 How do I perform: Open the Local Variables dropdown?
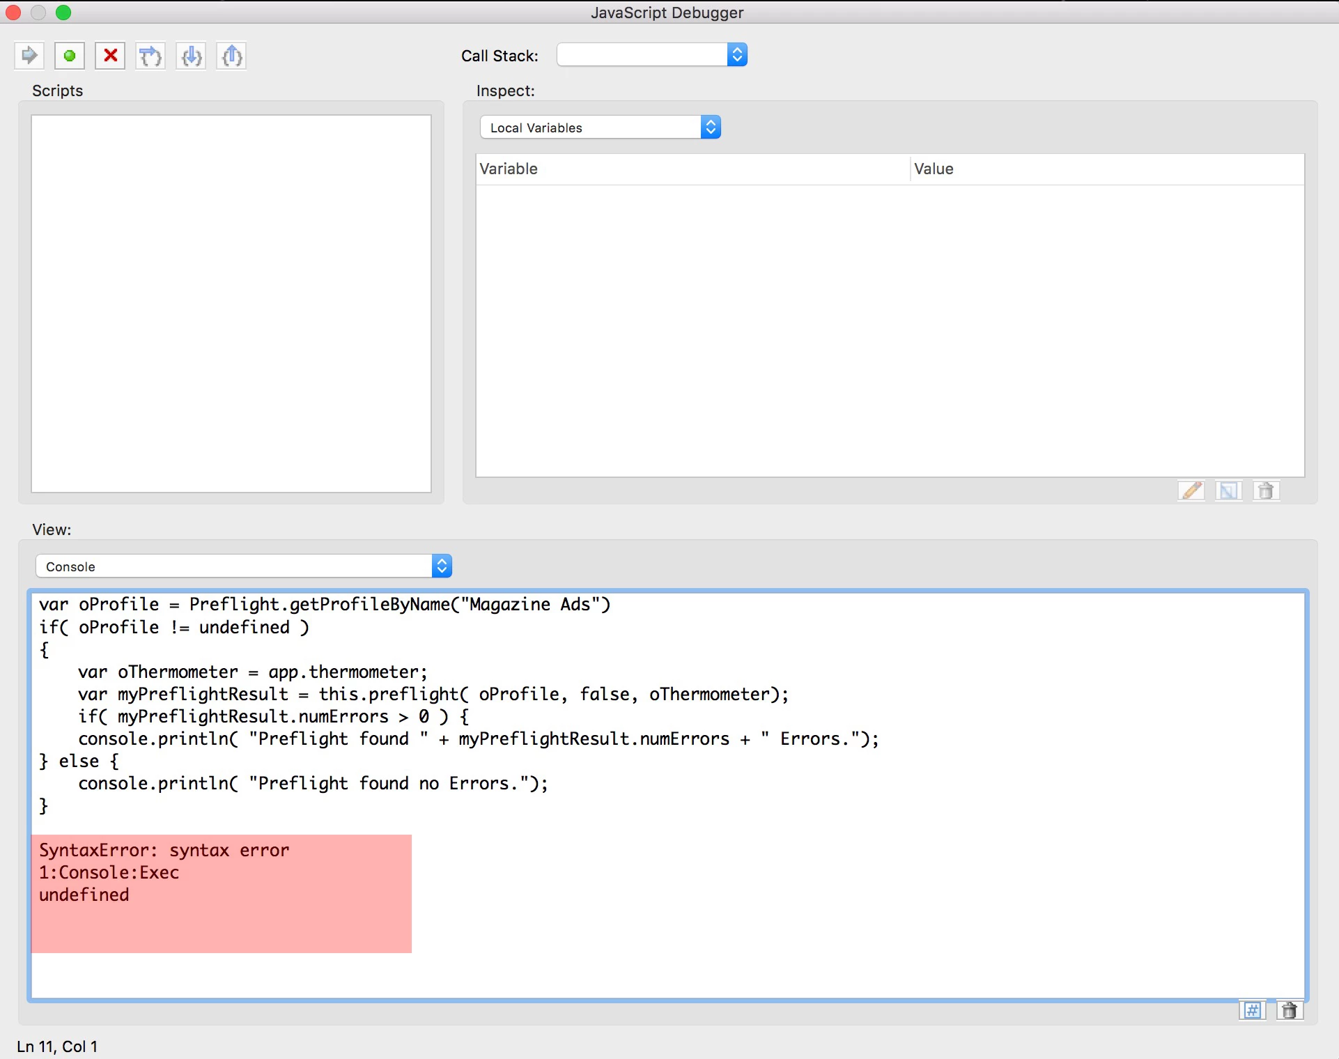tap(600, 127)
